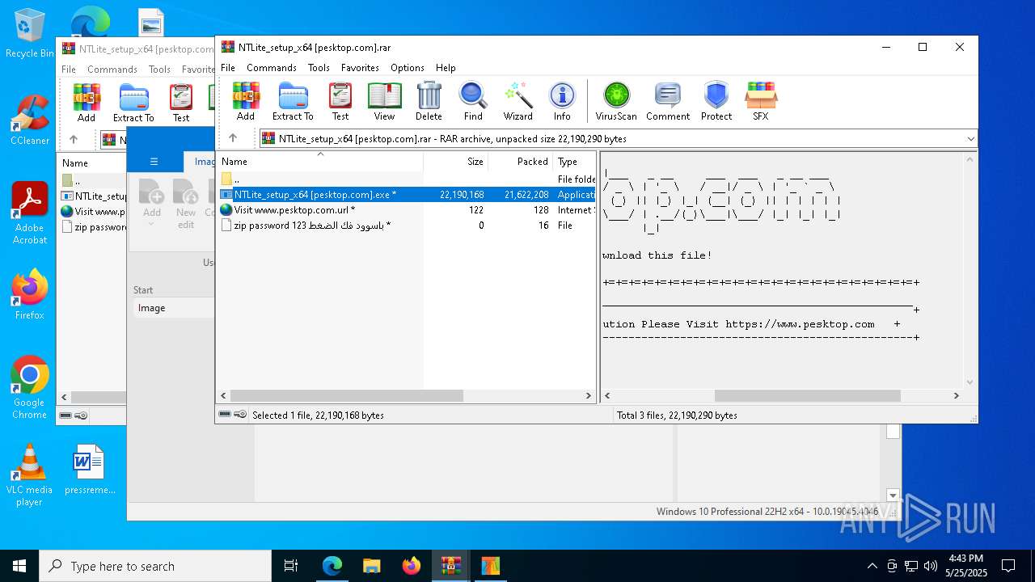Open the Find magnifier tool
The height and width of the screenshot is (582, 1035).
(x=473, y=101)
